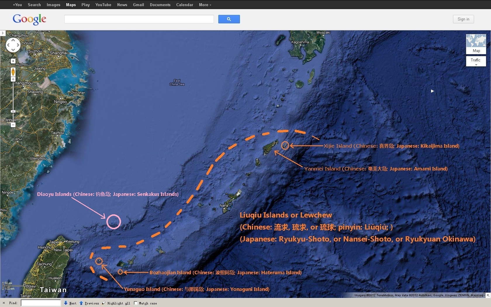The width and height of the screenshot is (491, 307).
Task: Click the East China Sea label
Action: click(177, 82)
